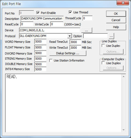Click the Description text field
The width and height of the screenshot is (131, 138).
[42, 18]
